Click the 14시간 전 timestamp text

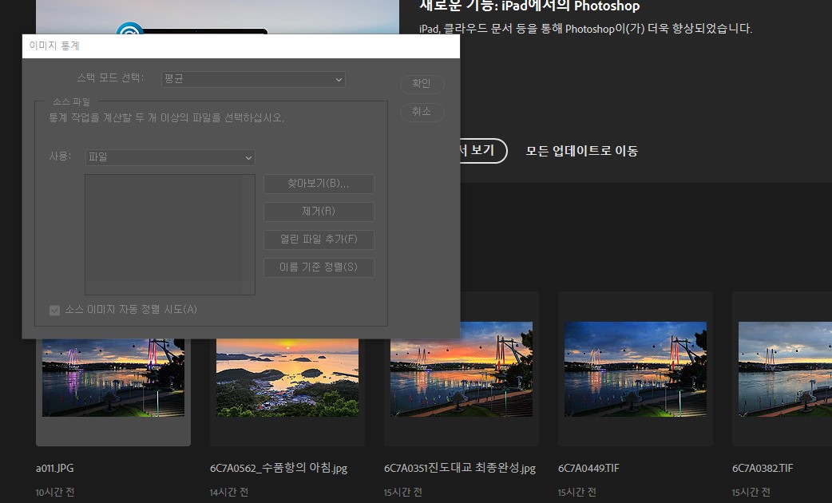(x=228, y=493)
